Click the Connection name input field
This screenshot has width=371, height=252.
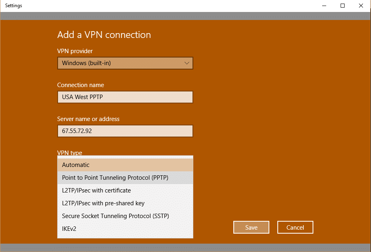point(125,97)
